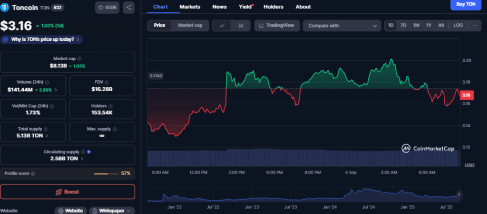Click the Market cap value $8.13B
The width and height of the screenshot is (487, 214).
click(x=58, y=66)
